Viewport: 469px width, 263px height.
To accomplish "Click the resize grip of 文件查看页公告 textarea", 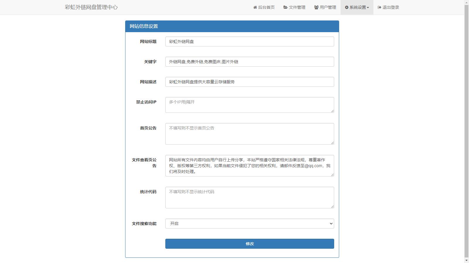I will pos(332,175).
